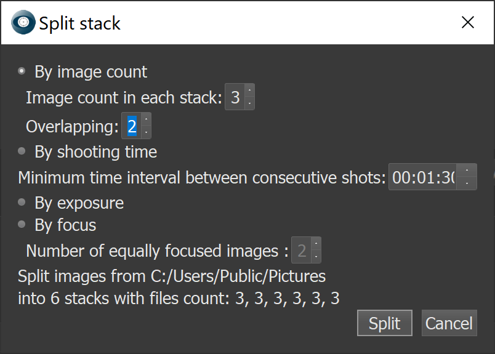Increase number of equally focused images
The width and height of the screenshot is (495, 354).
pos(316,244)
